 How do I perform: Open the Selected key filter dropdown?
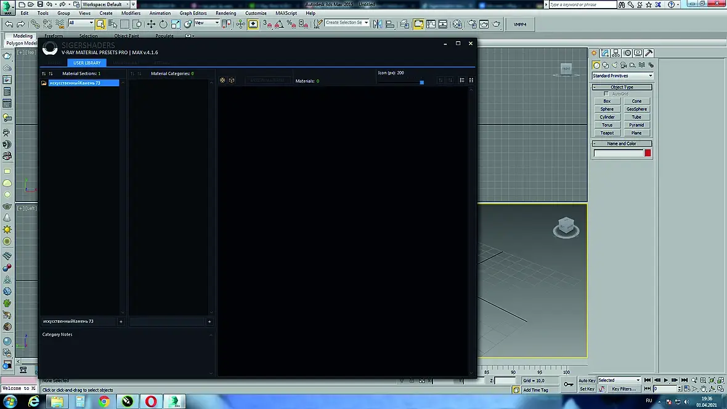[619, 380]
